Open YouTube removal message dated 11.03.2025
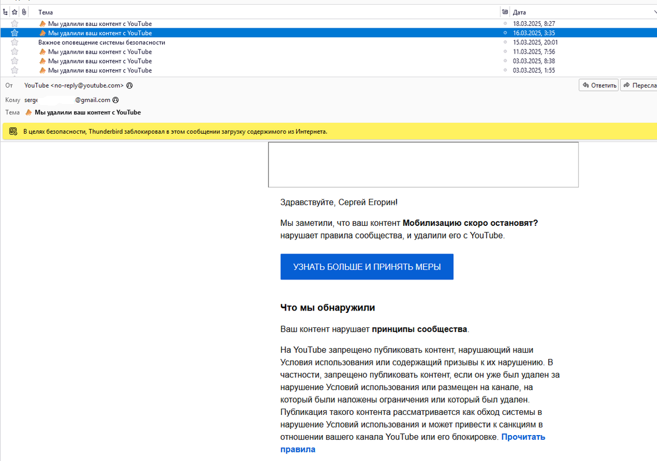Viewport: 657px width, 461px height. [x=100, y=52]
